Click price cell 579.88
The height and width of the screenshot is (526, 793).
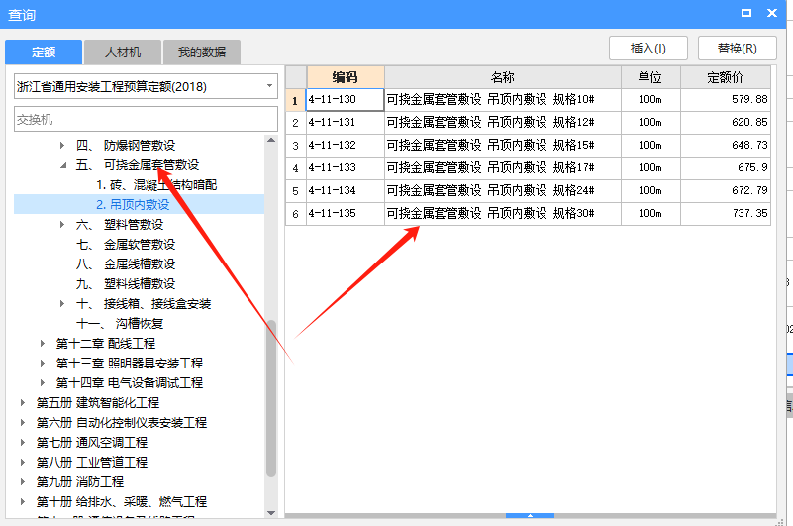pos(726,100)
